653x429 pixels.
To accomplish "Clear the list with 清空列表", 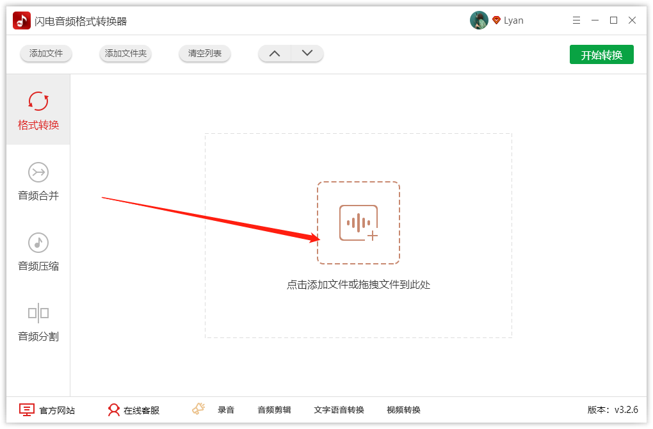I will (x=204, y=53).
